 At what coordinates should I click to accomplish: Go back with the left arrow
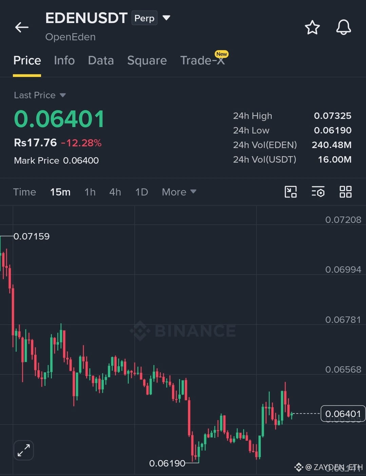point(22,27)
